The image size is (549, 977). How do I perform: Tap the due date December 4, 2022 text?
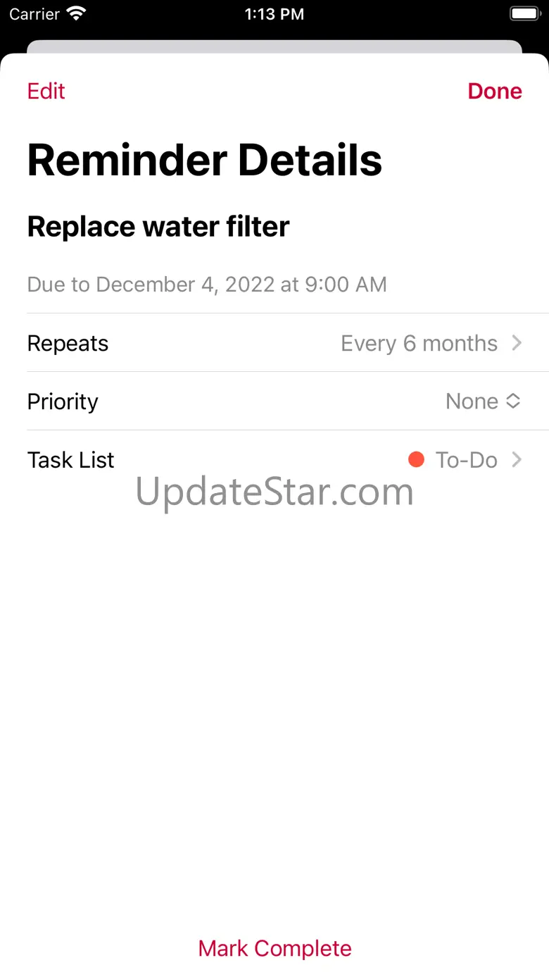(x=207, y=285)
